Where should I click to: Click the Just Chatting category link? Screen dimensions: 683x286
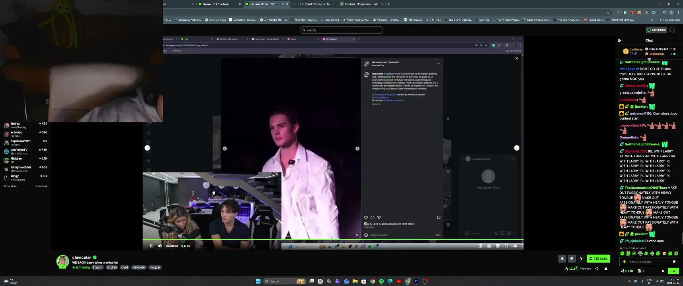coord(81,267)
